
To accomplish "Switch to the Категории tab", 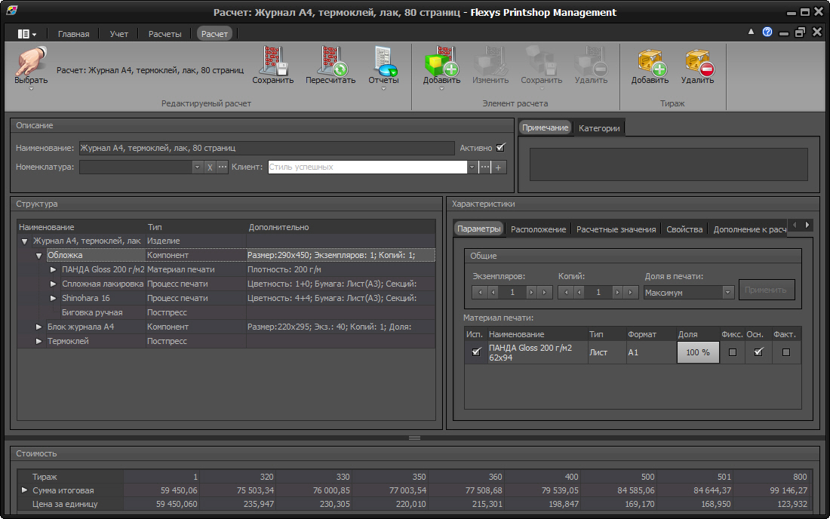I will [599, 128].
